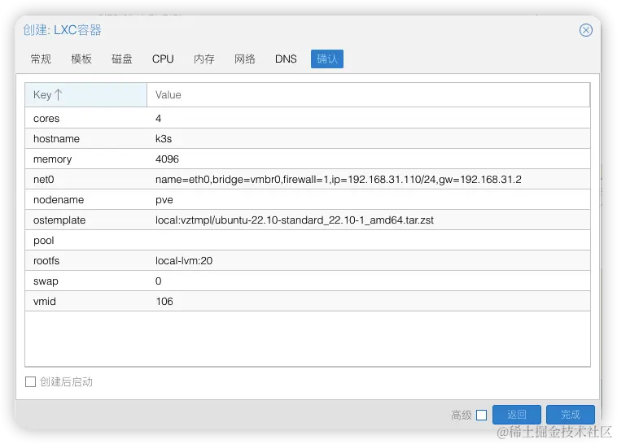Close the LXC container creation dialog
This screenshot has width=617, height=444.
(x=585, y=30)
